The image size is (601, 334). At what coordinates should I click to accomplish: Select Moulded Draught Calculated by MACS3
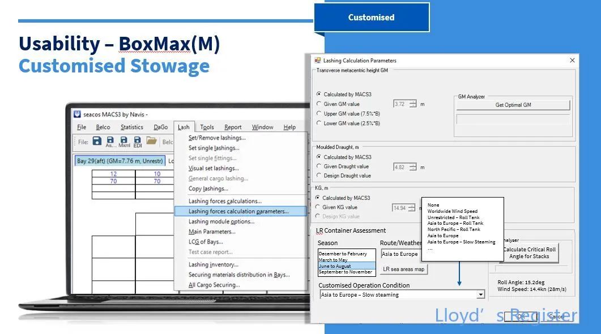318,157
